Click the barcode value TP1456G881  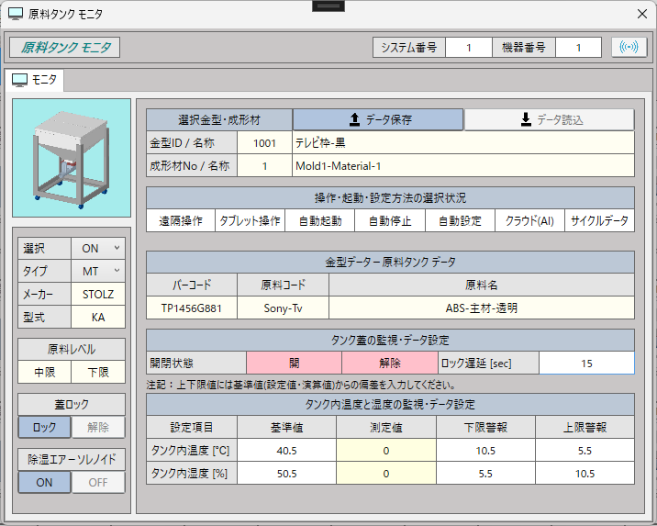(192, 308)
